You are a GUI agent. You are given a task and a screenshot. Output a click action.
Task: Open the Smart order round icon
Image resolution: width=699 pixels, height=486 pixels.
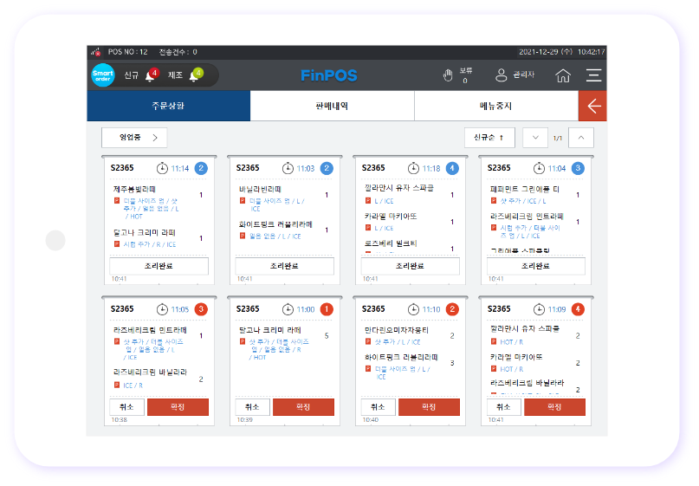pos(103,75)
